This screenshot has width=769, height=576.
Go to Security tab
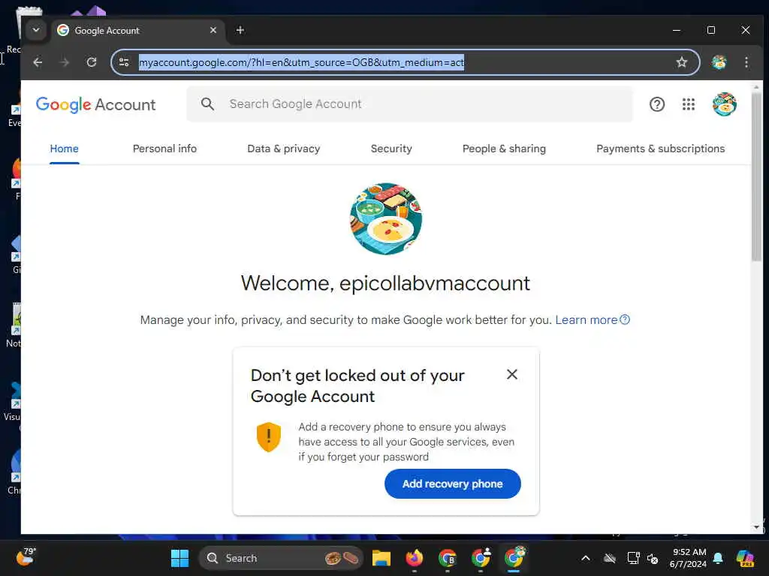click(391, 148)
